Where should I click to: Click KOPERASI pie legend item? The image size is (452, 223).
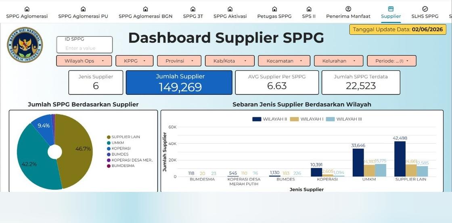point(119,148)
